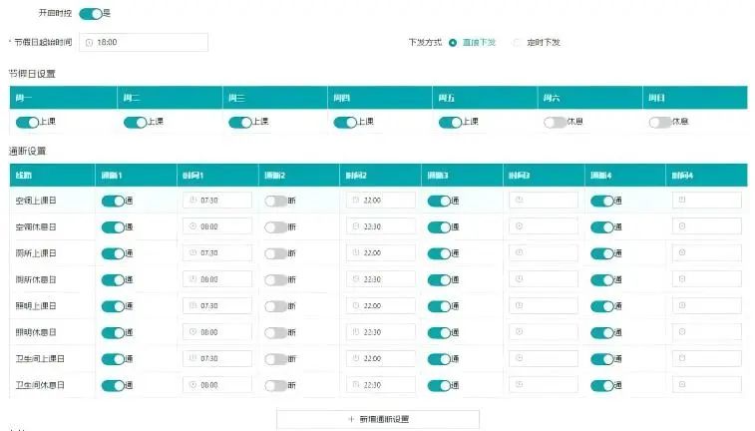Select the 定时下发 radio option

point(518,42)
